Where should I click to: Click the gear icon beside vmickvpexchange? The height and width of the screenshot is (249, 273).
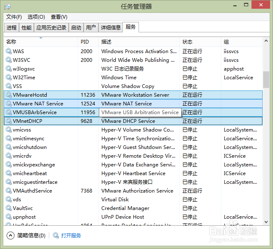[x=8, y=164]
